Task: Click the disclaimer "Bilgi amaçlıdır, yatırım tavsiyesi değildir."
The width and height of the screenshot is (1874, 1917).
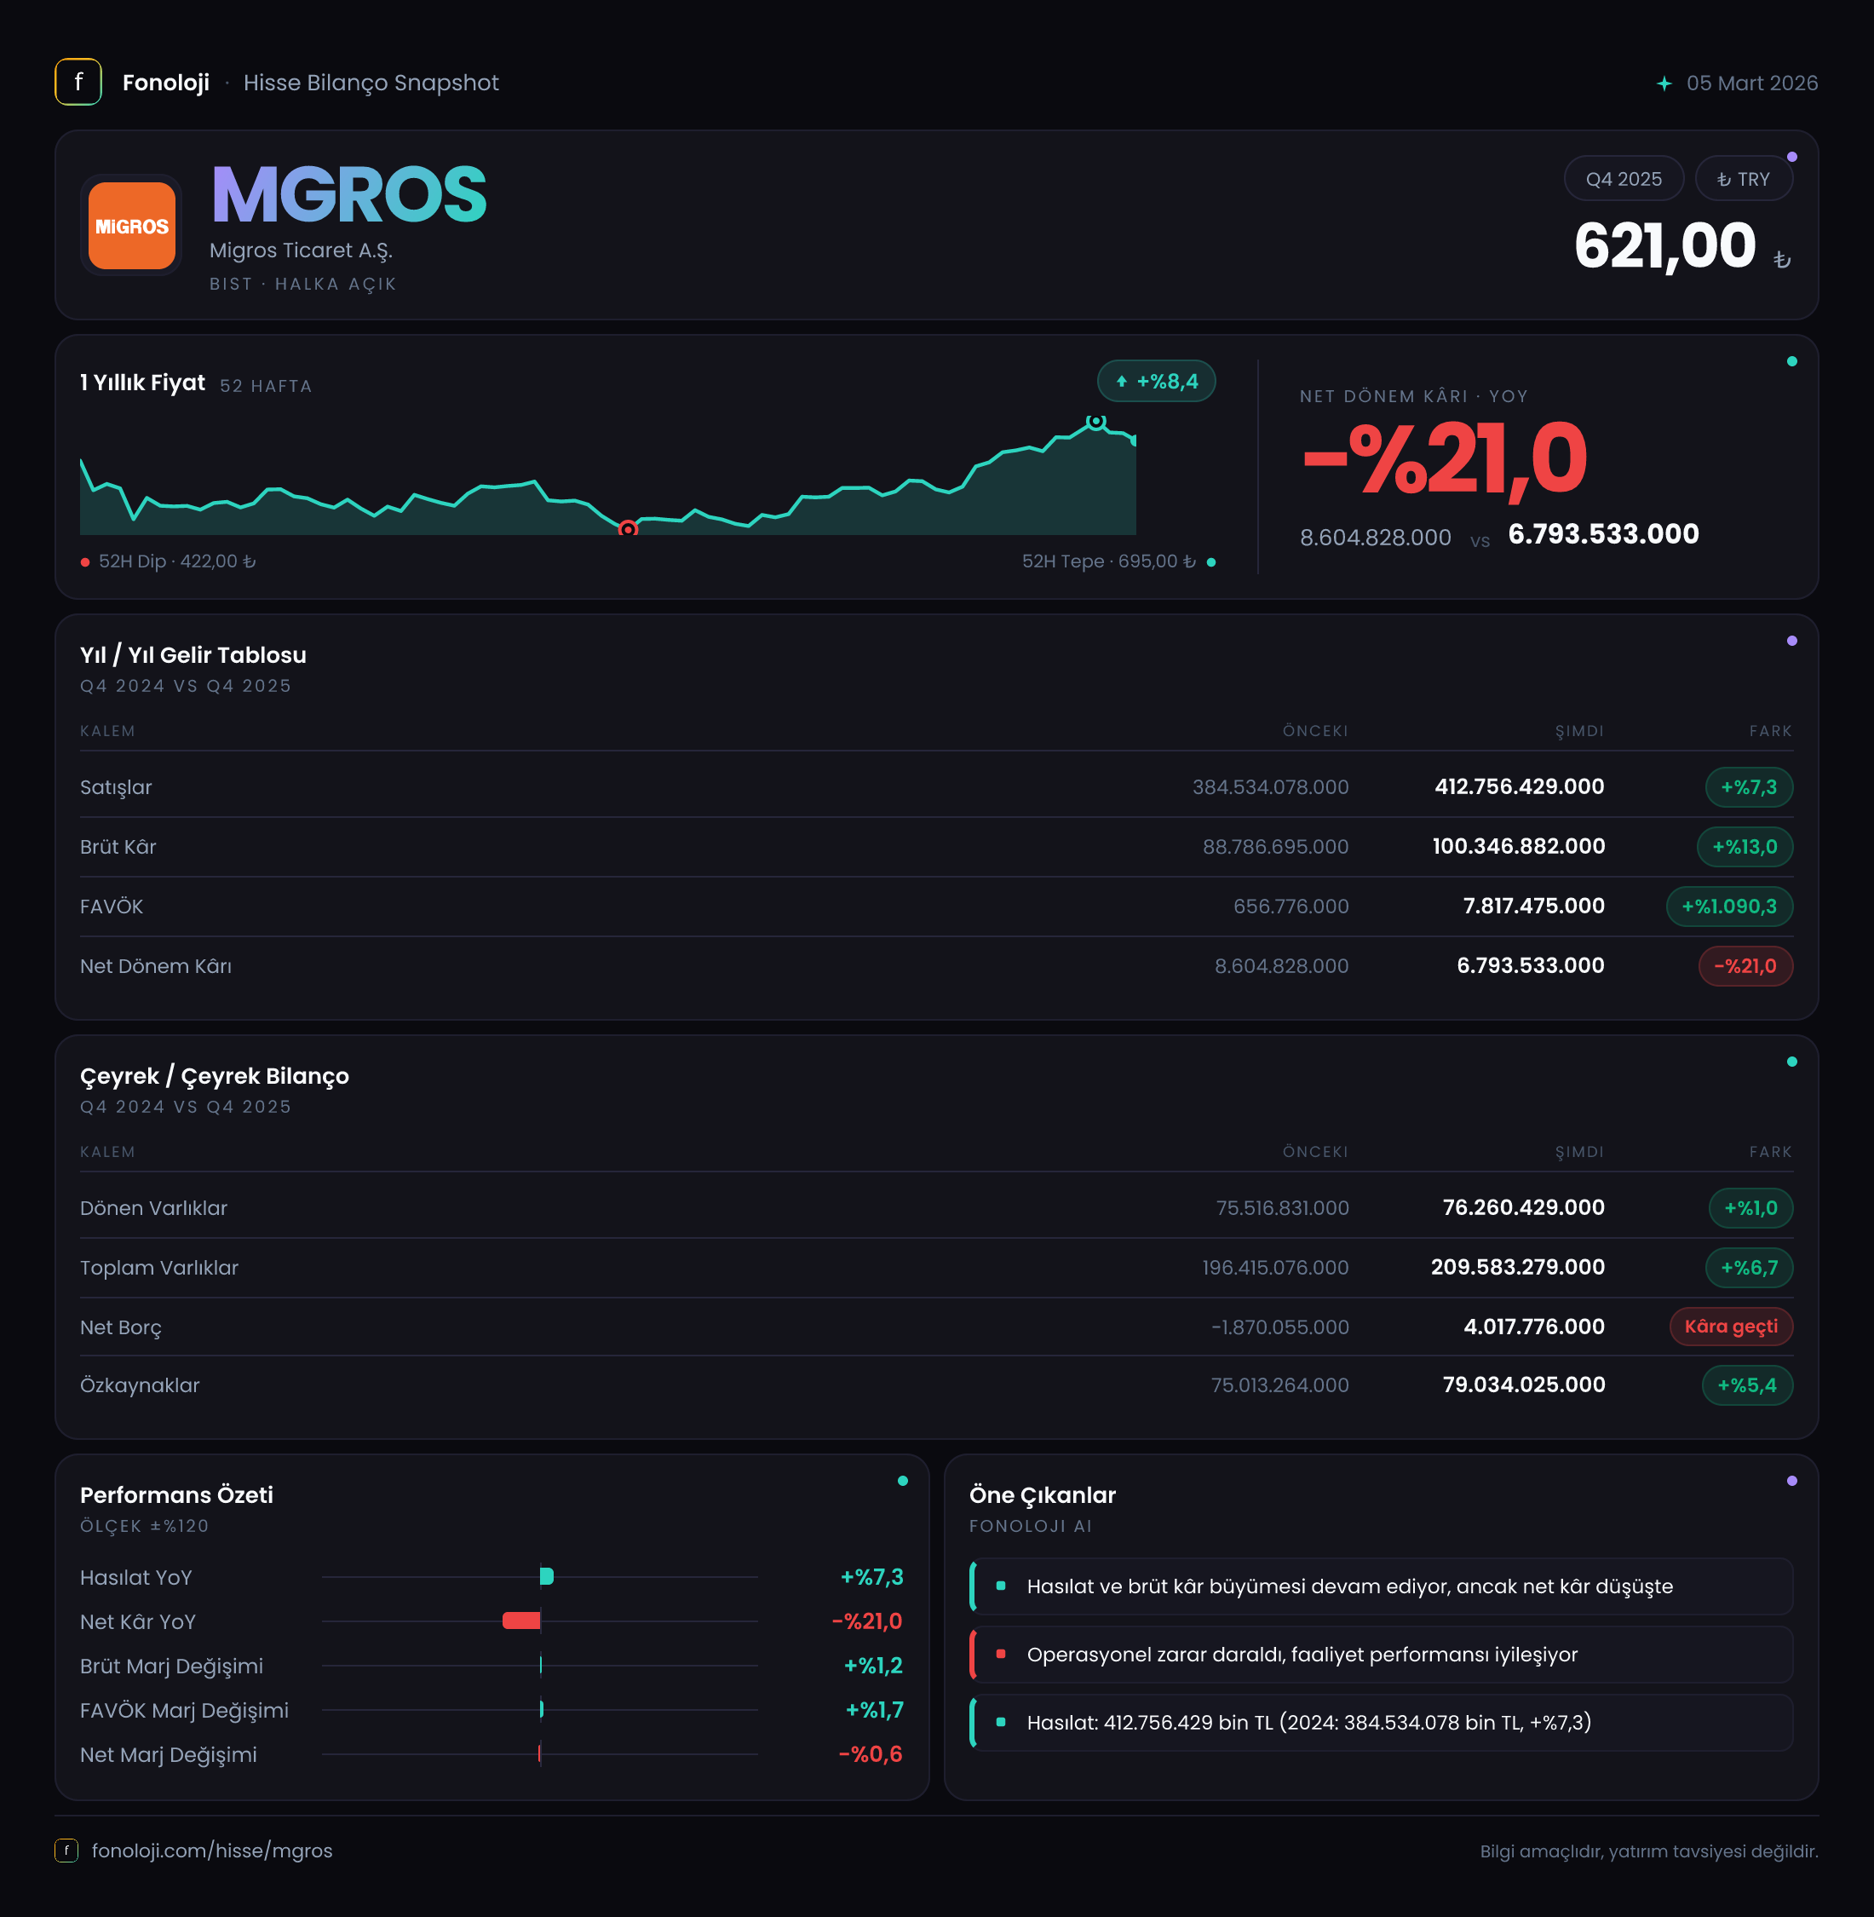Action: pos(1648,1851)
